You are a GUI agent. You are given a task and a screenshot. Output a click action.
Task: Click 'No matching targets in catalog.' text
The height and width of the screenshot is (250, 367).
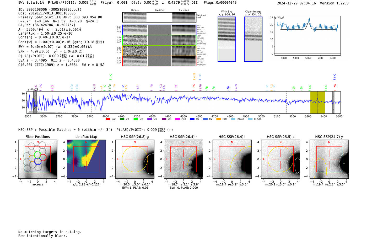click(x=50, y=232)
